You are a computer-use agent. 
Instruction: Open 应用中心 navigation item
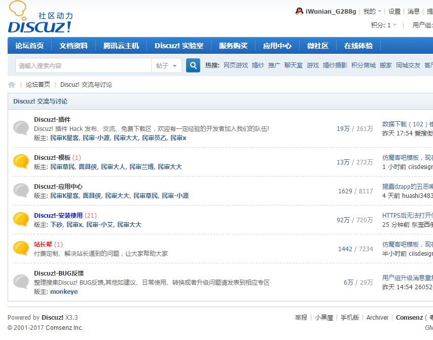click(277, 46)
